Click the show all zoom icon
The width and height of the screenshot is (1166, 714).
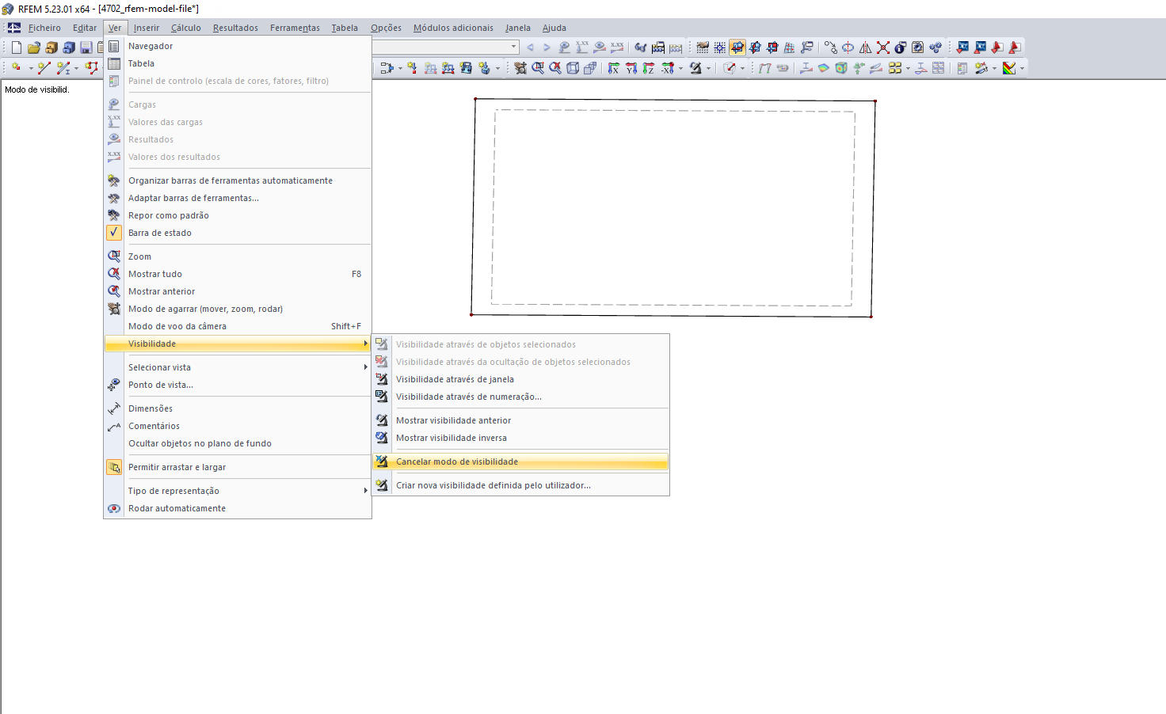pyautogui.click(x=554, y=68)
